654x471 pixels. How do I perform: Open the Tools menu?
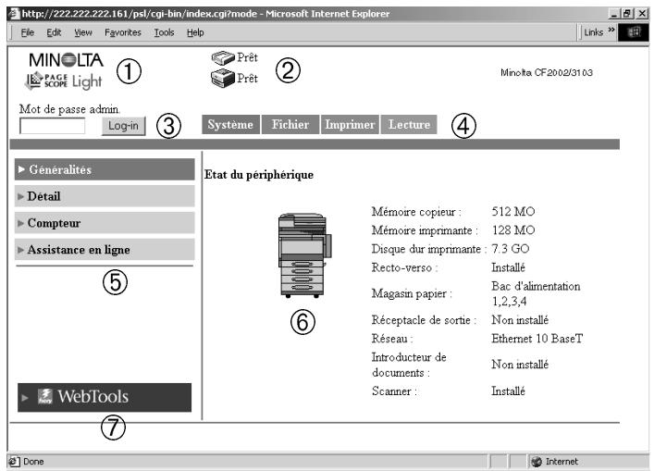pos(164,32)
